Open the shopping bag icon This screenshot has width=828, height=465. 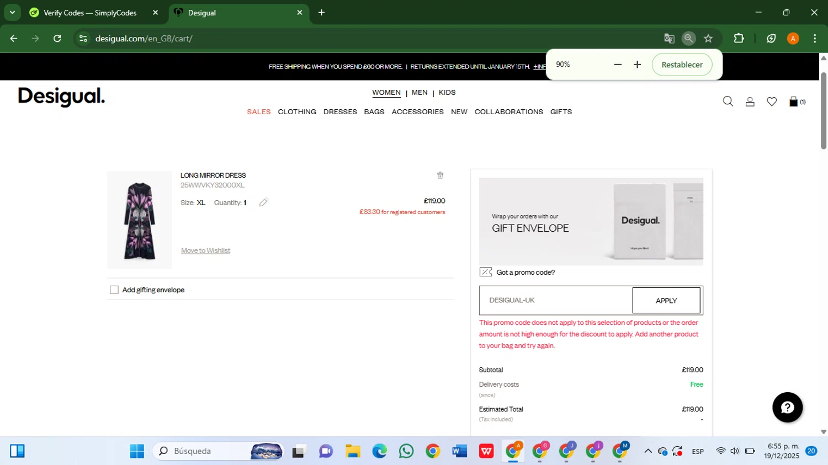click(794, 101)
